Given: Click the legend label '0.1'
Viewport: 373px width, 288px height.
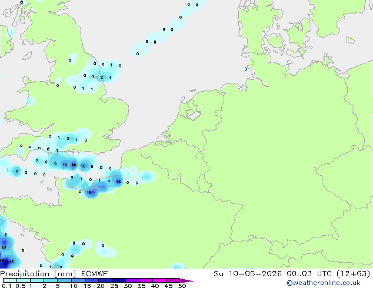Looking at the screenshot, I should pos(6,286).
